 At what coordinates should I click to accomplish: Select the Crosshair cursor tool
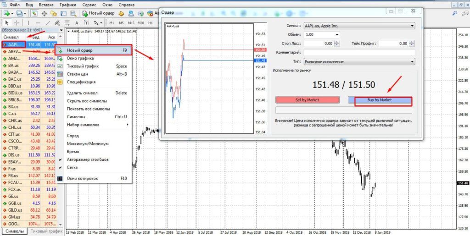[17, 22]
